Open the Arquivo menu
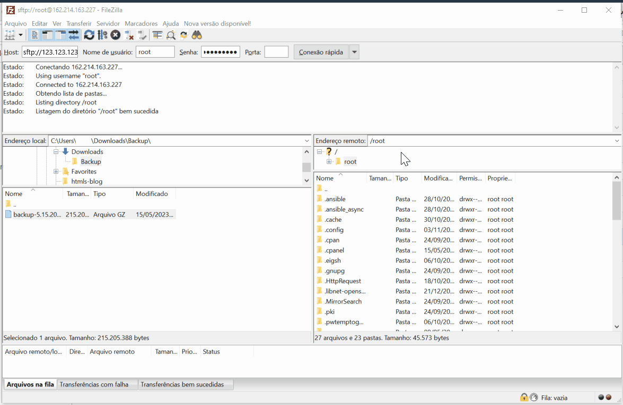Viewport: 623px width, 405px height. pos(16,23)
